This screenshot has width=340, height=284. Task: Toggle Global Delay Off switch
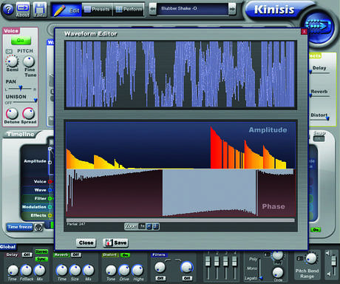27,254
